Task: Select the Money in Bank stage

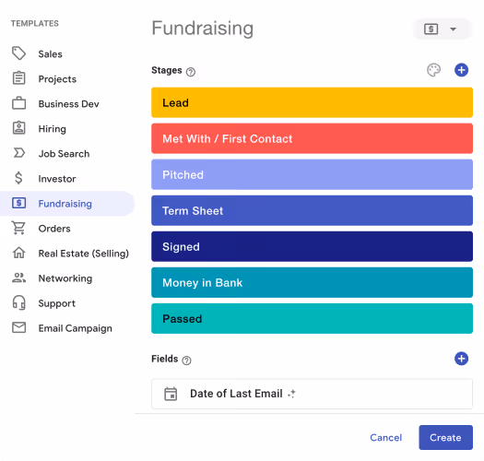Action: coord(312,282)
